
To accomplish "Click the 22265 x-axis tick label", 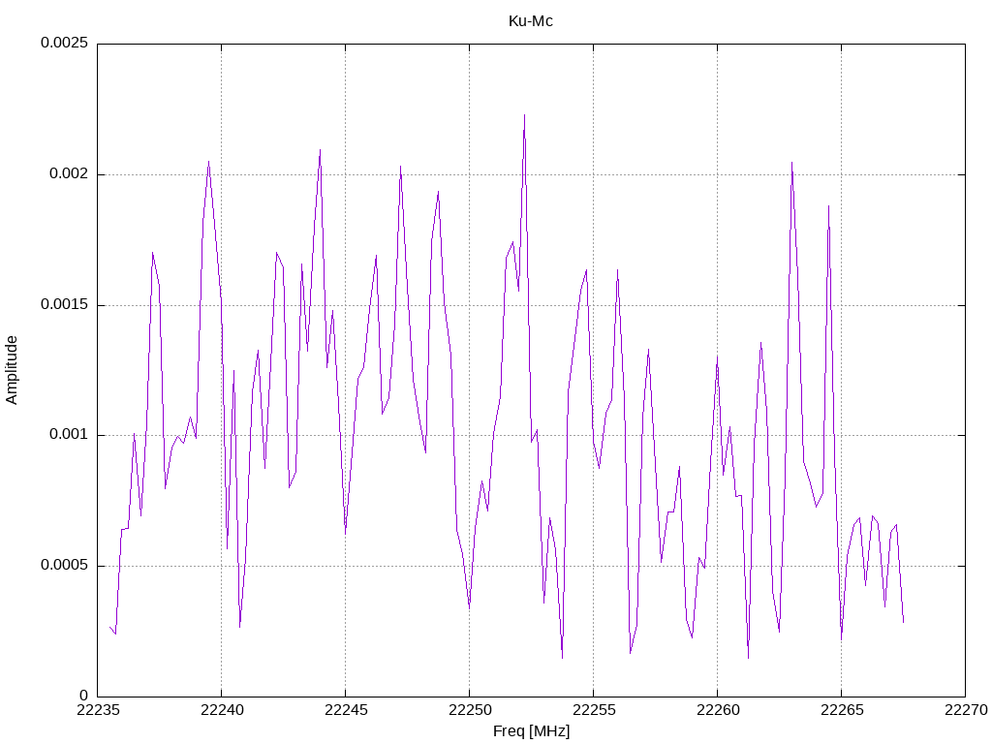I will 842,710.
